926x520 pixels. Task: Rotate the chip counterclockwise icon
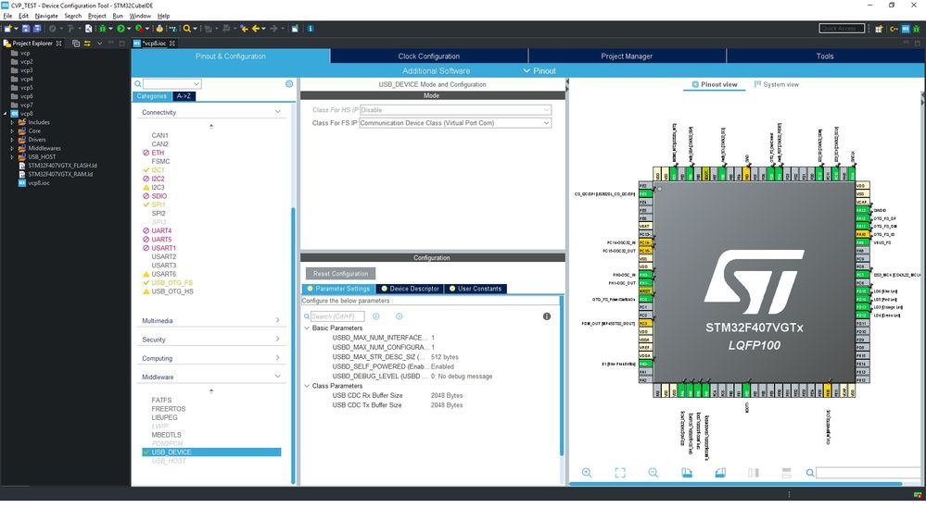click(720, 473)
